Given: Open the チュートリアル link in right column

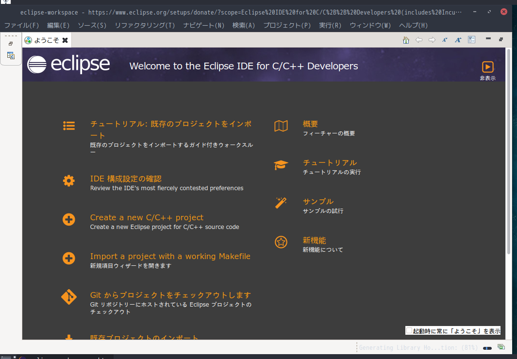Looking at the screenshot, I should click(330, 163).
